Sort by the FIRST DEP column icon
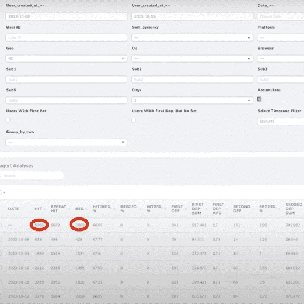The width and height of the screenshot is (304, 304). (x=186, y=209)
